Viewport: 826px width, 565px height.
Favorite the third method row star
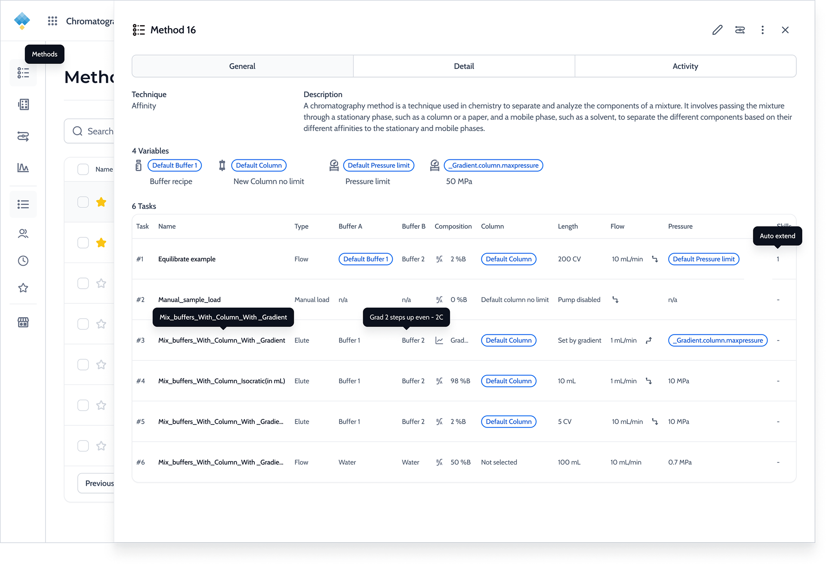101,283
